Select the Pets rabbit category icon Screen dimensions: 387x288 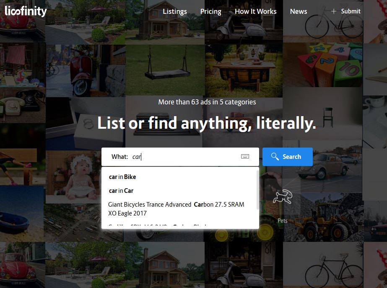click(x=283, y=197)
